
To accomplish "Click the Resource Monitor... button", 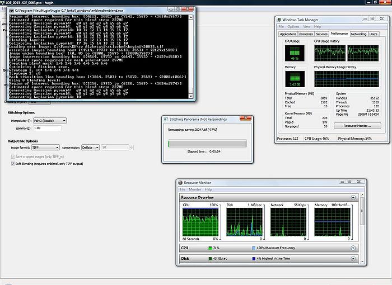I will pos(357,126).
